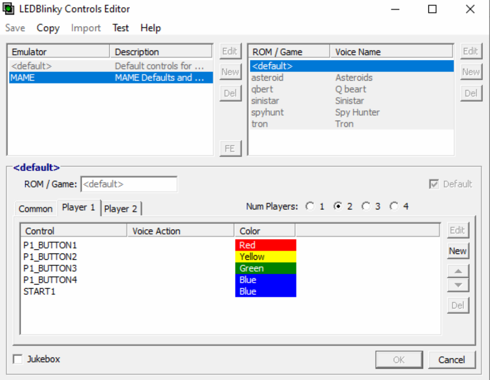Switch to the Player 2 tab
Screen dimensions: 490x380
pos(120,209)
